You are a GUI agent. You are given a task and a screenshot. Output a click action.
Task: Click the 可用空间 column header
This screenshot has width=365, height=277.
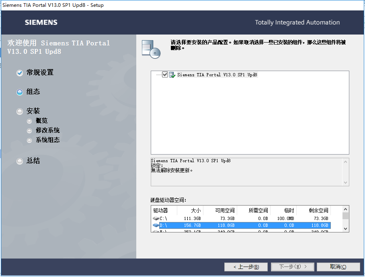220,210
